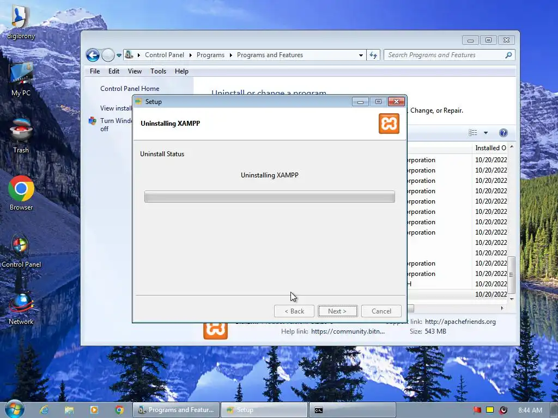Expand breadcrumb arrow after Control Panel

point(190,55)
